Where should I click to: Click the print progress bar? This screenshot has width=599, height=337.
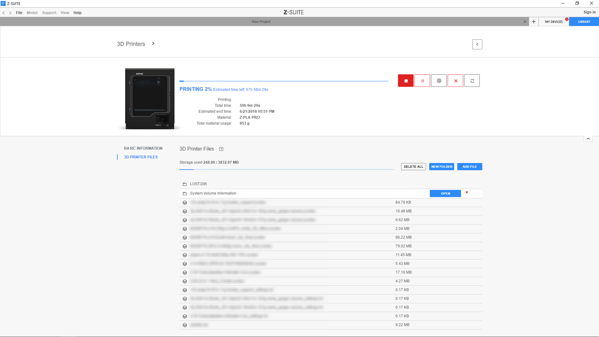(x=284, y=81)
